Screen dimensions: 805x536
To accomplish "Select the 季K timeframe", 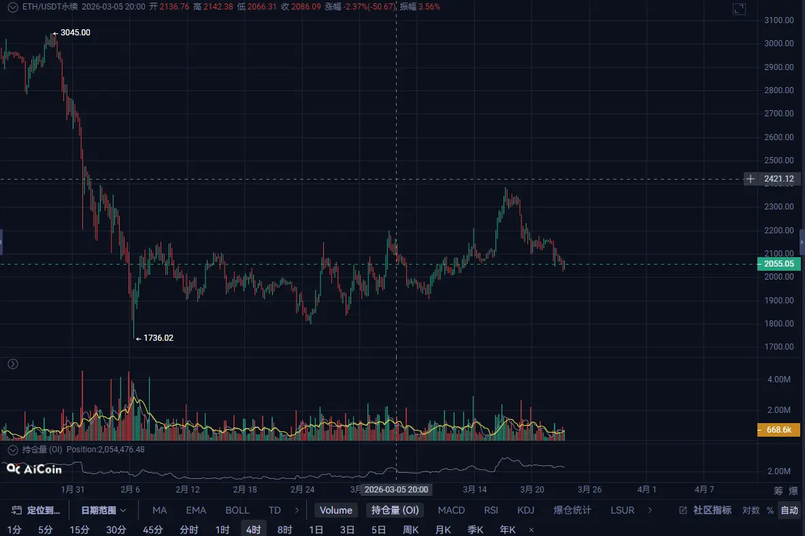I will click(x=476, y=529).
